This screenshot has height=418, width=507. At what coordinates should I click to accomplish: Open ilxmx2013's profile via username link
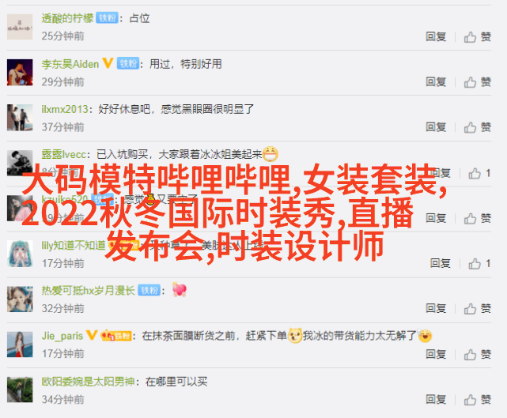(65, 109)
